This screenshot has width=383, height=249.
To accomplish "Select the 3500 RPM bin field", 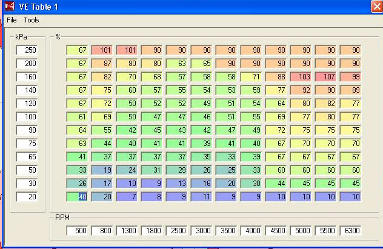I will 226,231.
